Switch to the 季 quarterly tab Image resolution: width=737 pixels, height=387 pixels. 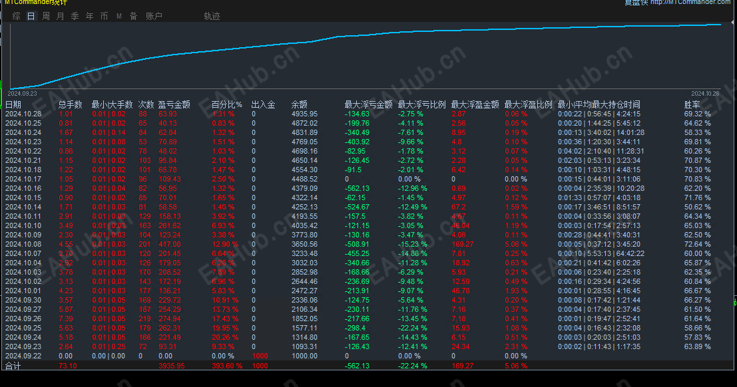(75, 16)
